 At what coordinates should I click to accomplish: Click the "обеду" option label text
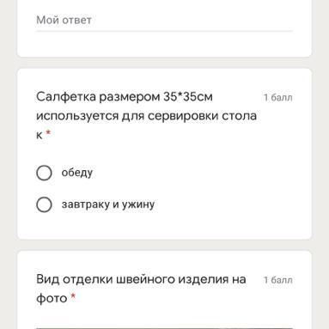77,173
